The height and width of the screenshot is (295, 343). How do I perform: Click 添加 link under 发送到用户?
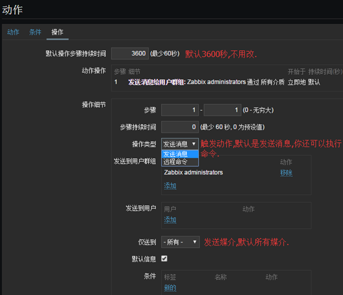[x=170, y=220]
